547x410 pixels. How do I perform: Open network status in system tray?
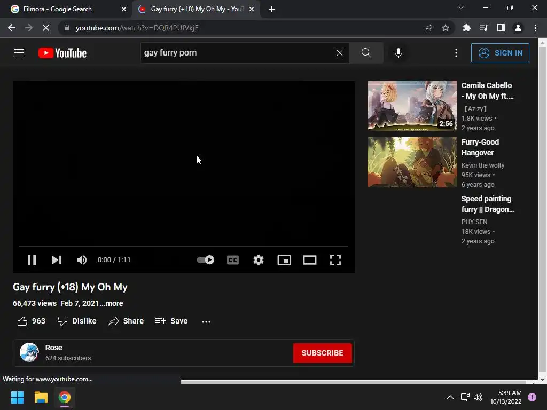pos(465,397)
